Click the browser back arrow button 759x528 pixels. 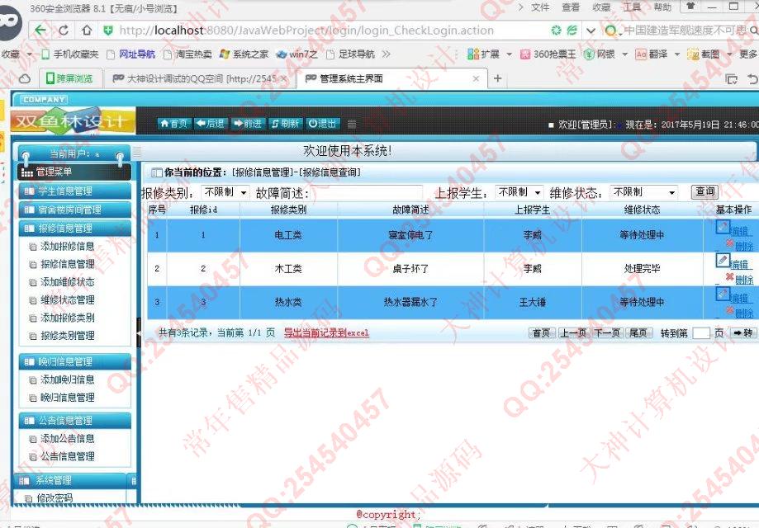click(41, 31)
